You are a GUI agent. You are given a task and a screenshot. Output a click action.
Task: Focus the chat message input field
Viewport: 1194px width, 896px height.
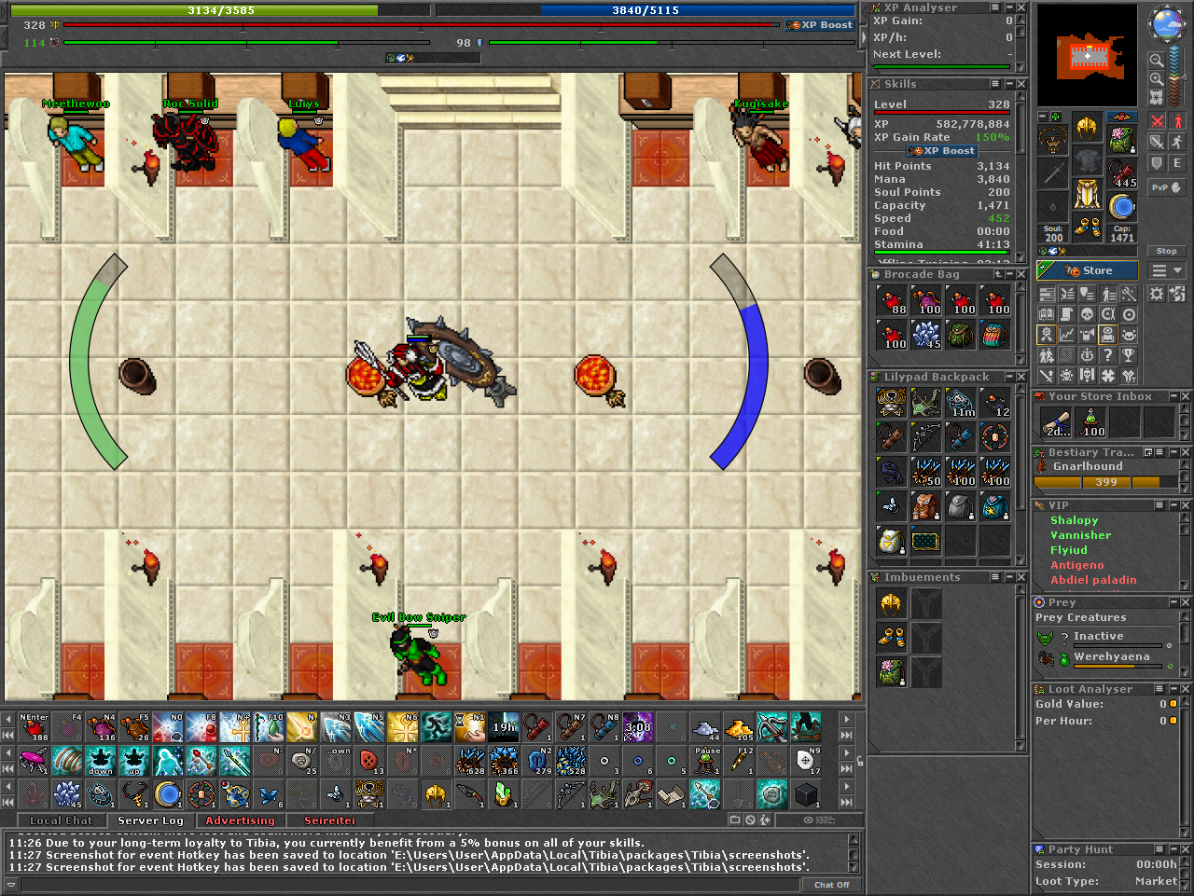[x=411, y=885]
